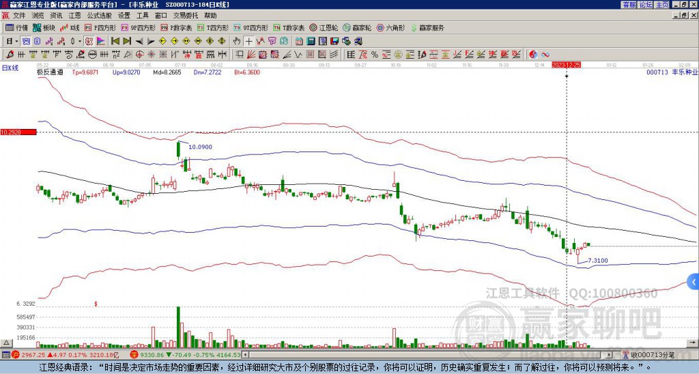
Task: Jump to last bar icon
Action: pos(126,41)
